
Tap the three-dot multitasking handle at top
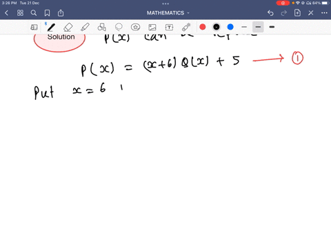pos(165,3)
